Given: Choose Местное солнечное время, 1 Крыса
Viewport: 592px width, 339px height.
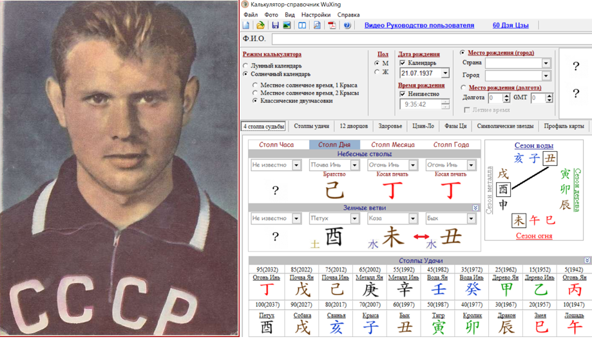Looking at the screenshot, I should (x=255, y=85).
